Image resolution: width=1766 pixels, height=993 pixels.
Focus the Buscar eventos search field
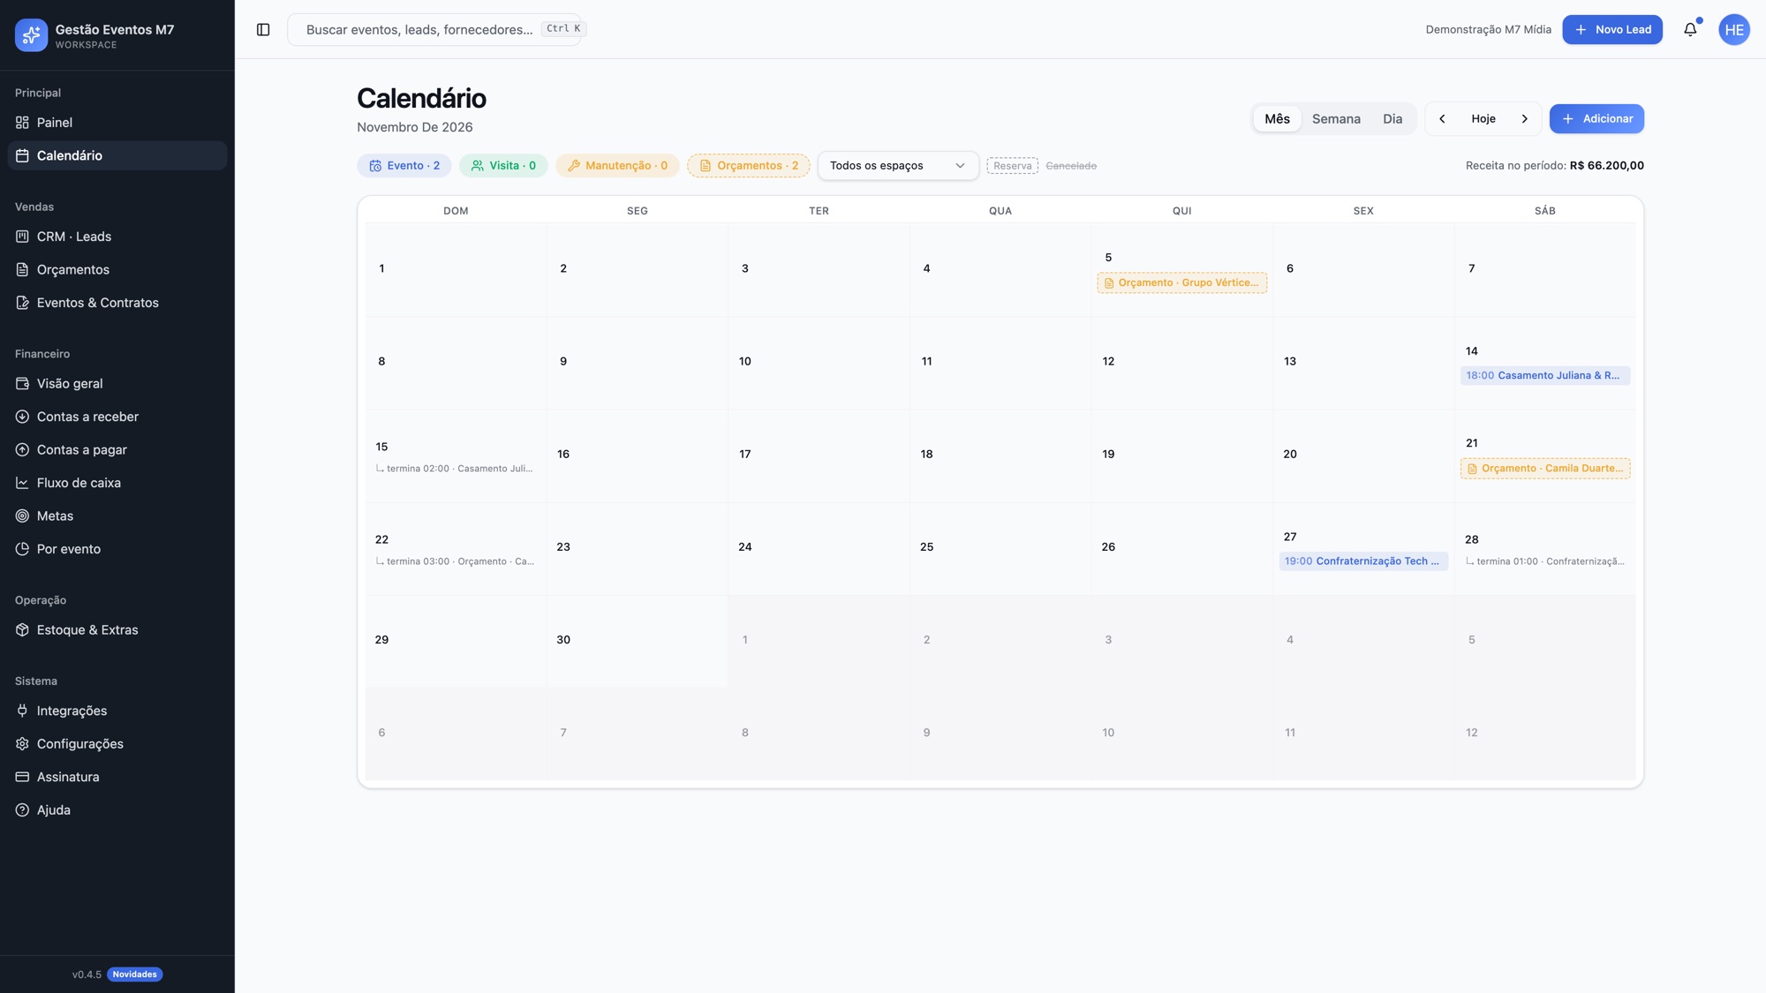(434, 30)
